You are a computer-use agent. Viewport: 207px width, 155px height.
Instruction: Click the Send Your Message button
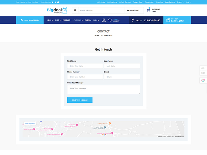click(80, 100)
